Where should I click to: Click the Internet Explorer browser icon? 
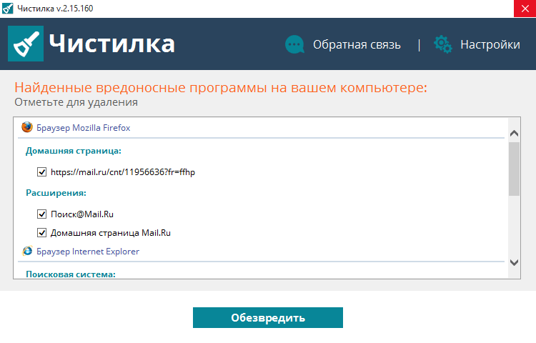pyautogui.click(x=27, y=251)
